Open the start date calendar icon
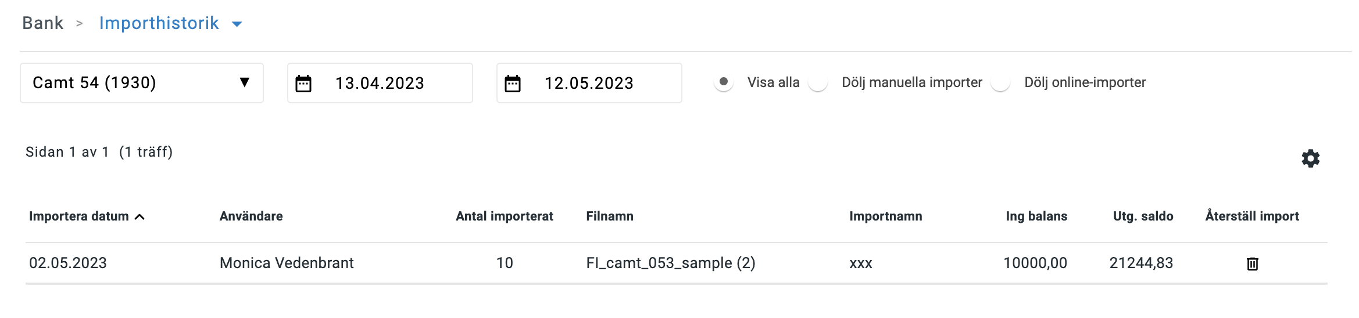Screen dimensions: 1359x318 pyautogui.click(x=303, y=84)
